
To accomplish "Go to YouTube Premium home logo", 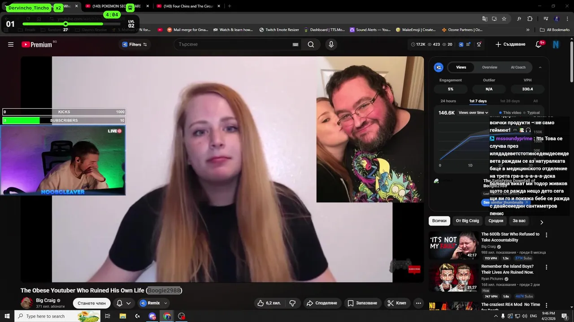I will point(37,44).
